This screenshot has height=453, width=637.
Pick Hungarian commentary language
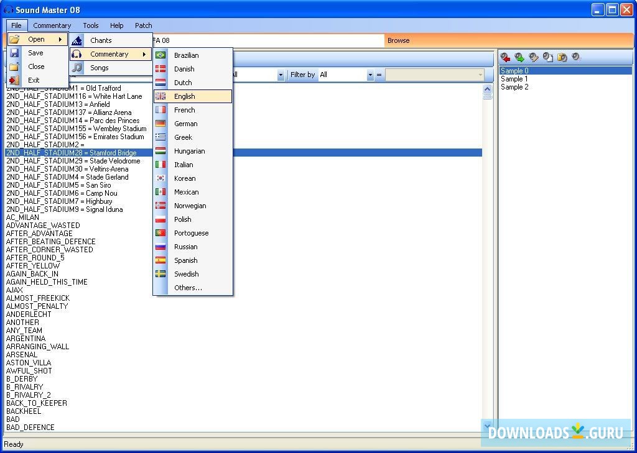pyautogui.click(x=193, y=151)
